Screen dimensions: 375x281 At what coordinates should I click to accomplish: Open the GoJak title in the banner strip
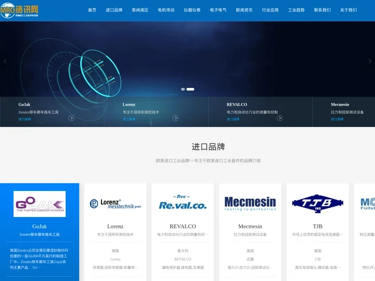(x=24, y=105)
